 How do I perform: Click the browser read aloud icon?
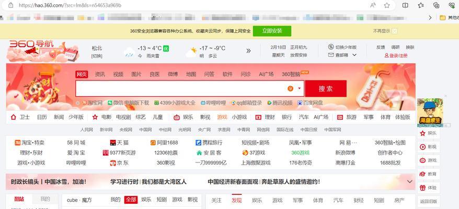tap(373, 5)
